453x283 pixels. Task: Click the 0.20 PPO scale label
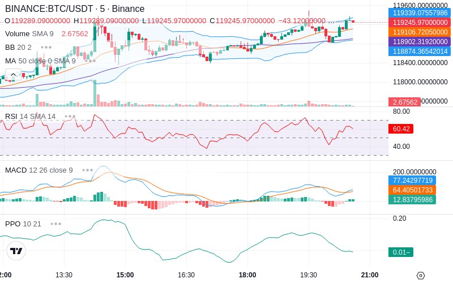pos(400,218)
